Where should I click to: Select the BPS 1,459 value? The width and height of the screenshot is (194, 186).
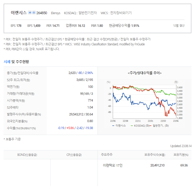[34, 26]
